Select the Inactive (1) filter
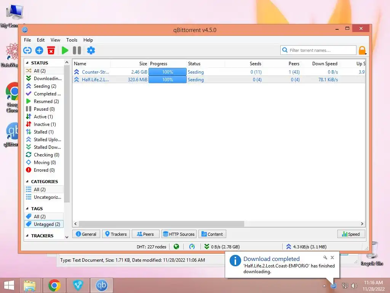The image size is (390, 293). [44, 124]
